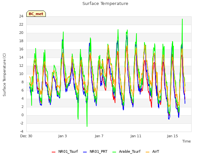Click the 24 y-axis tick label
The image size is (211, 158).
21,16
